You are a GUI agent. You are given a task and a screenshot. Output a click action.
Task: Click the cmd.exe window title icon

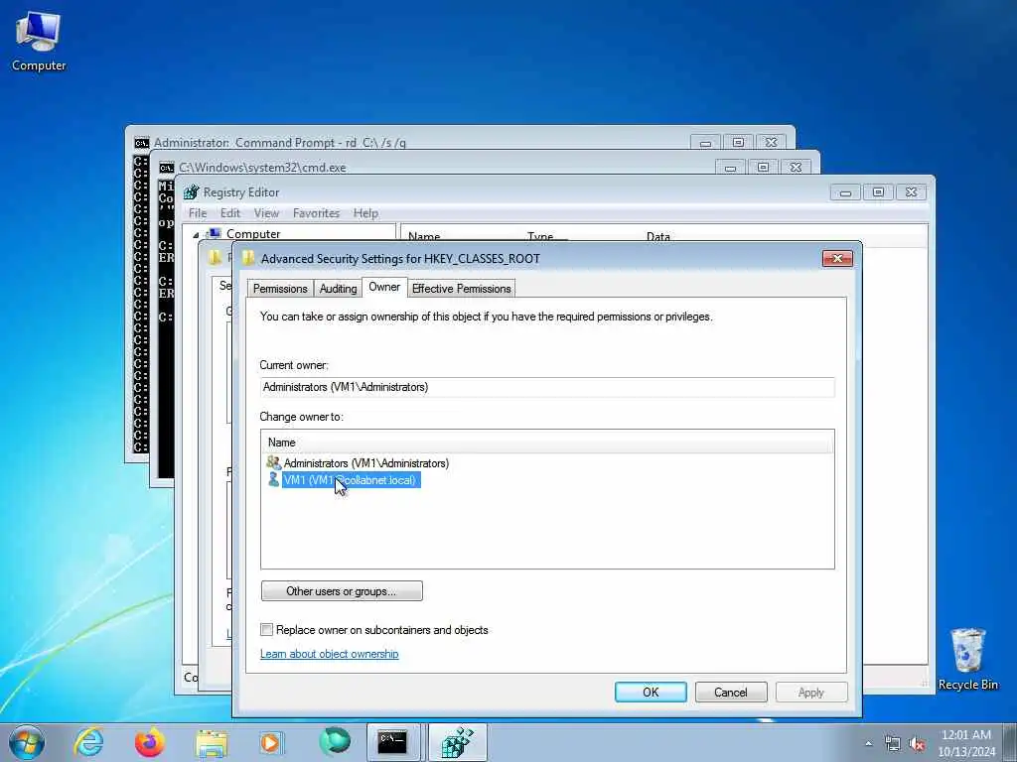tap(167, 167)
